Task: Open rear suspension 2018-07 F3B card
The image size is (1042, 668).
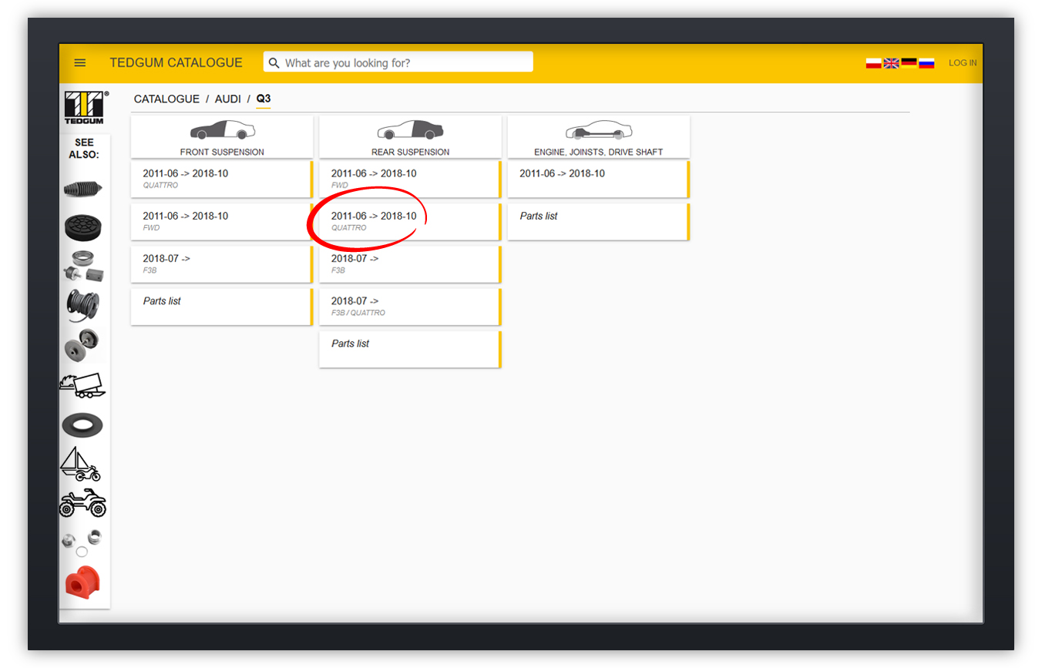Action: [410, 264]
